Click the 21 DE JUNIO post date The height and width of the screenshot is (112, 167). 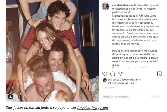[108, 88]
